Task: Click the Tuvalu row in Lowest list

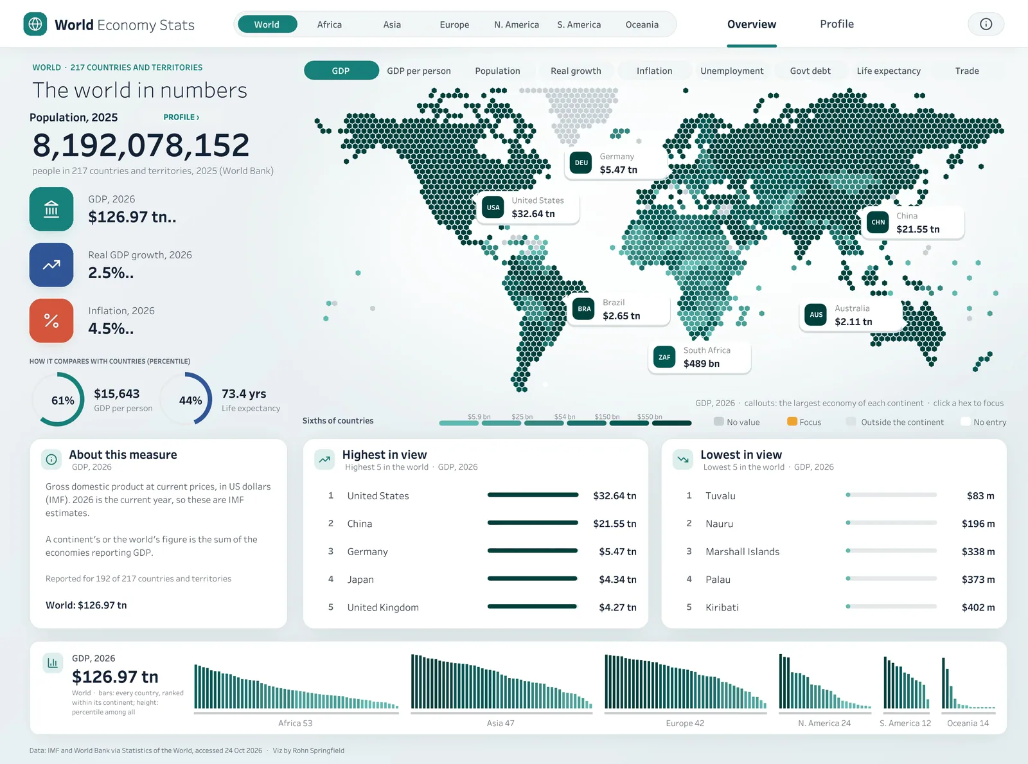Action: click(841, 495)
